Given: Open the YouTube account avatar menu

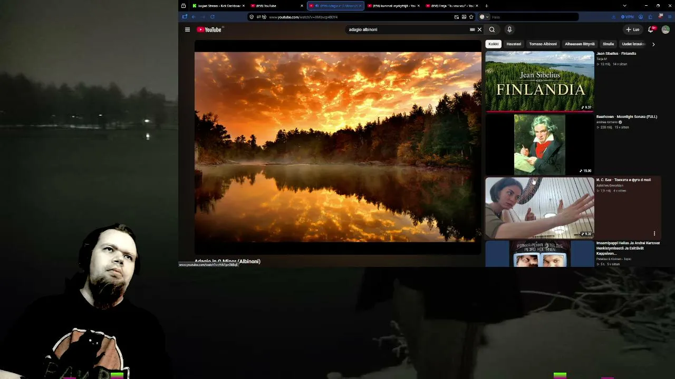Looking at the screenshot, I should 666,29.
